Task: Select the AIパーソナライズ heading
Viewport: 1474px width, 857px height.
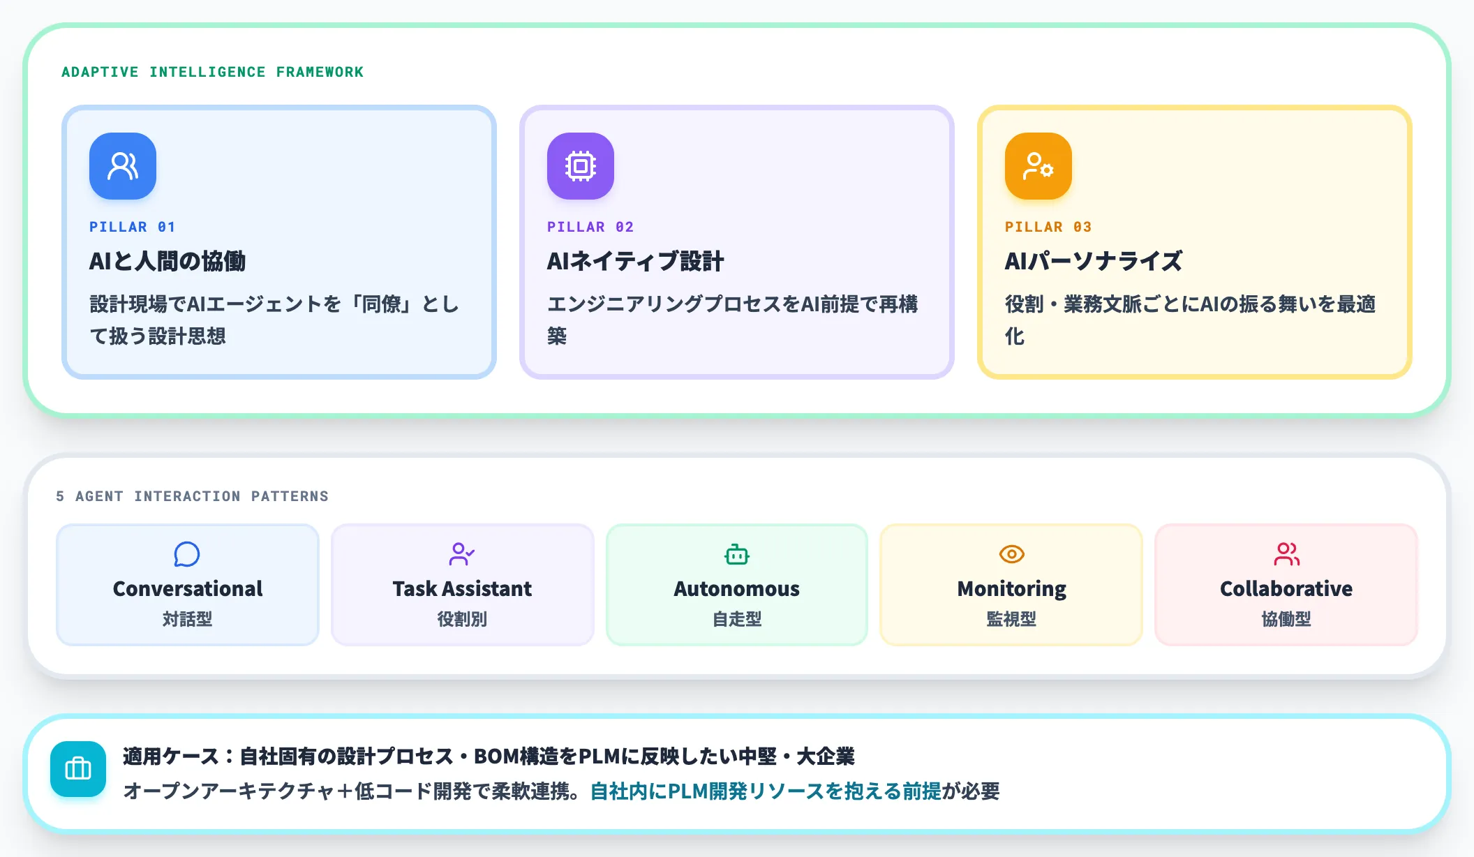Action: (x=1094, y=261)
